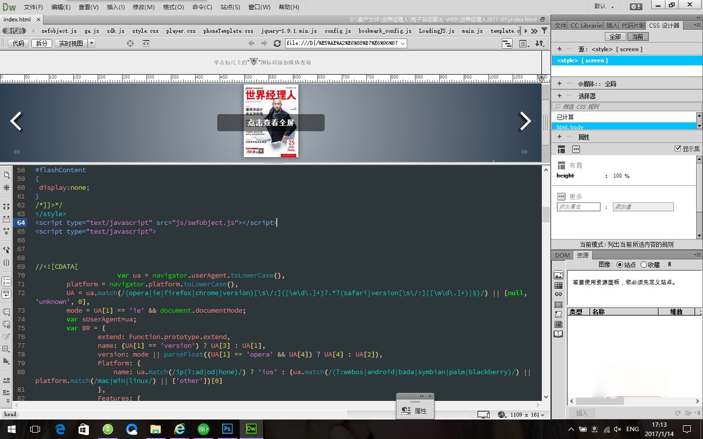The width and height of the screenshot is (703, 439).
Task: Add a selector with plus icon
Action: point(559,96)
